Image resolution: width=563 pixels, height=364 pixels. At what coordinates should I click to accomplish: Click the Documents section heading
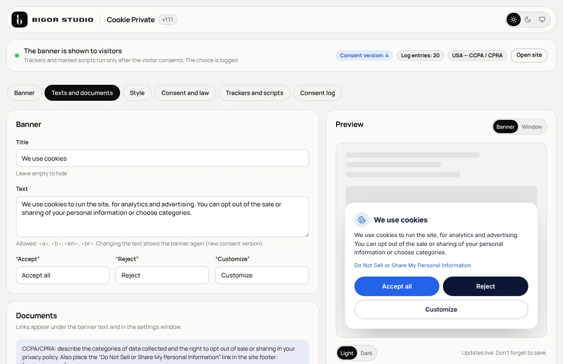coord(36,316)
